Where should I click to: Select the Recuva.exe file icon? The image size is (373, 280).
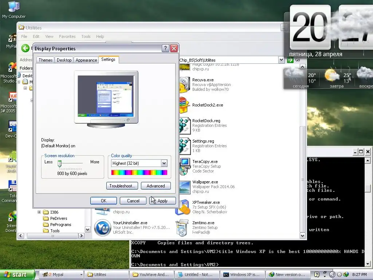click(185, 85)
